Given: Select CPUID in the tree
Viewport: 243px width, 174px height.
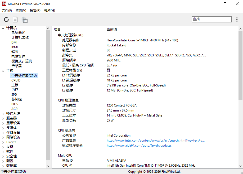Looking at the screenshot, I should [16, 80].
